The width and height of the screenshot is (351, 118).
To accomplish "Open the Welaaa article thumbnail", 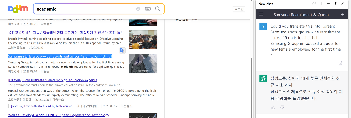I will coord(143,115).
